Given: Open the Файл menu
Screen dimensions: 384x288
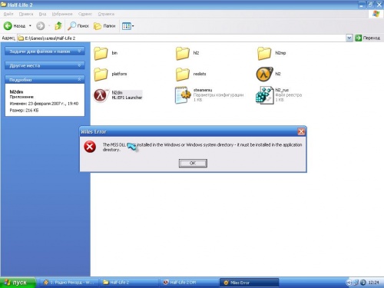Looking at the screenshot, I should point(8,14).
